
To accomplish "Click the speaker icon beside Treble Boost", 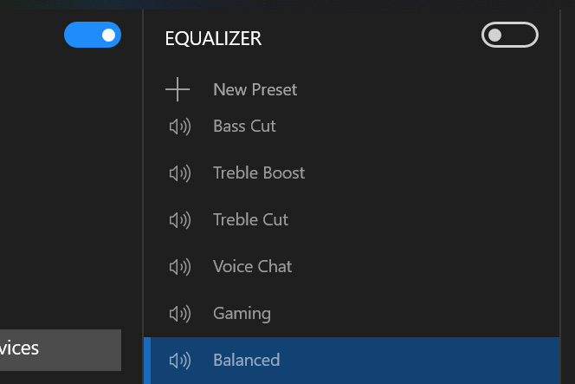I will (180, 173).
